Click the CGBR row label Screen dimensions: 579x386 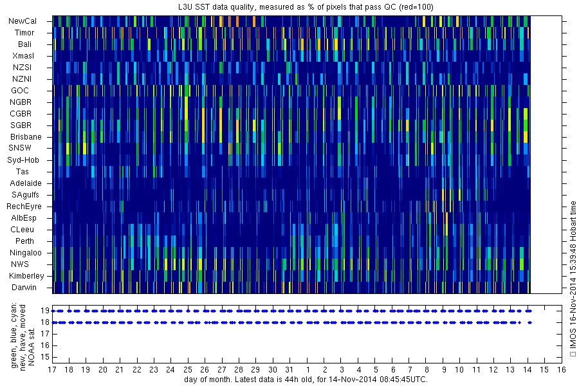[21, 113]
